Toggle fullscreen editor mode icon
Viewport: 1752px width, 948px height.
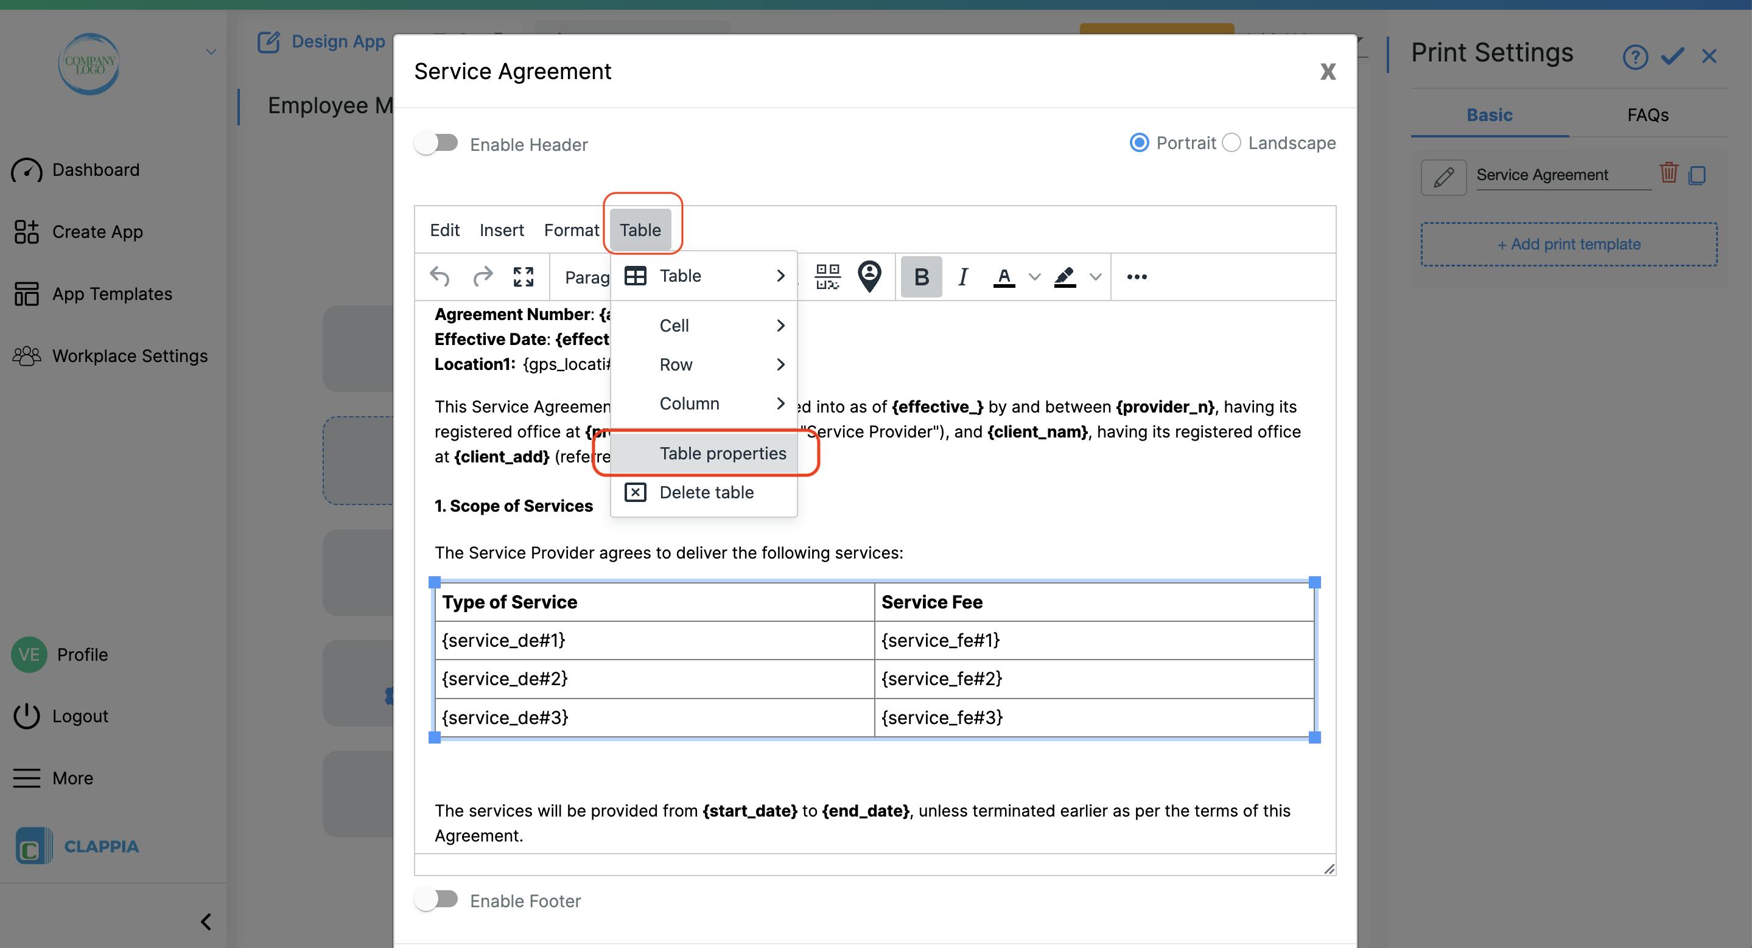[523, 277]
